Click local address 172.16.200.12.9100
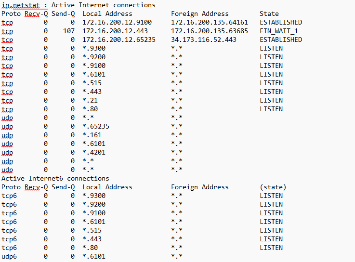This screenshot has height=262, width=355. pos(117,22)
